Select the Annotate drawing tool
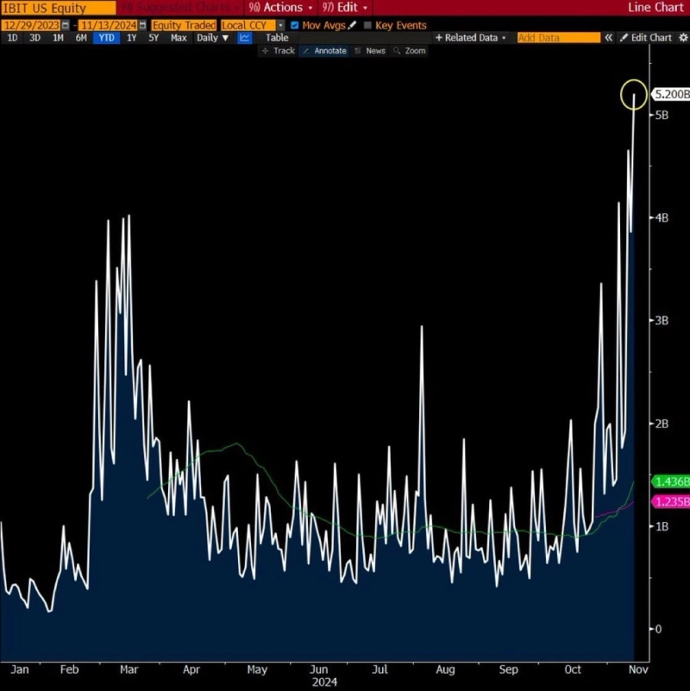Image resolution: width=690 pixels, height=691 pixels. [x=324, y=51]
